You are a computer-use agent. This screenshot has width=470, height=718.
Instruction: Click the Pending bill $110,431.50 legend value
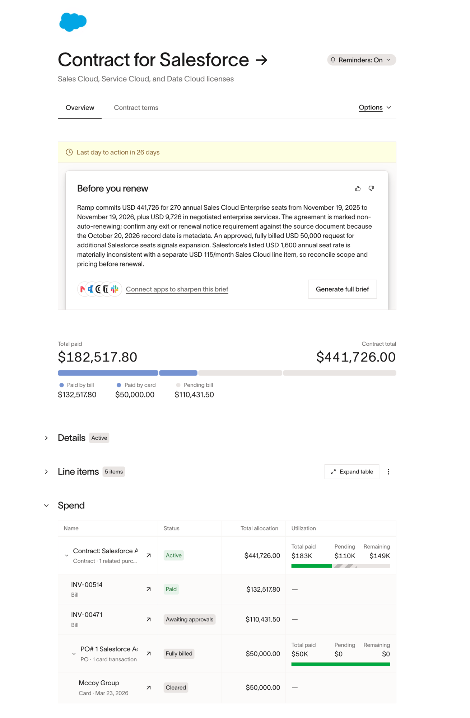[194, 395]
